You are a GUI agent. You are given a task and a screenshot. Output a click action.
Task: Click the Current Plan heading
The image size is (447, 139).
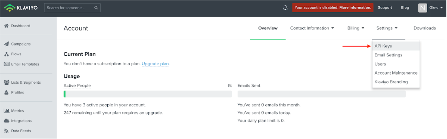[x=80, y=54]
